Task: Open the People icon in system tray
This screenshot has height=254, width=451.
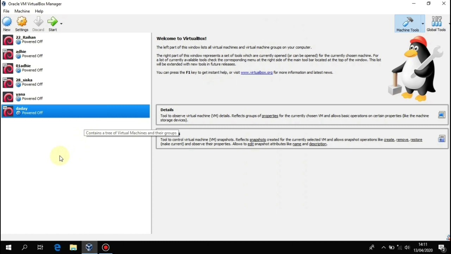Action: coord(371,248)
